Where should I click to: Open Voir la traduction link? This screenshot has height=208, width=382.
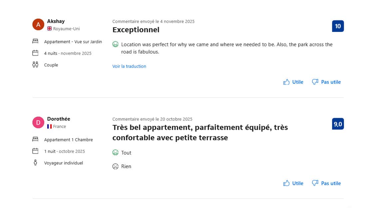129,66
